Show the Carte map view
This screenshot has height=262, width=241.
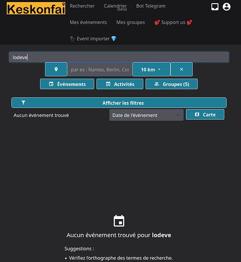(205, 115)
